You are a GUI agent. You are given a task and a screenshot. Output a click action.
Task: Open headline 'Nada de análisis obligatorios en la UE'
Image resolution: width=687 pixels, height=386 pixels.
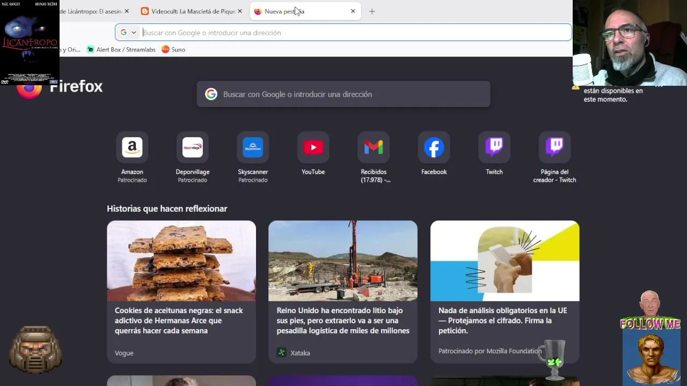coord(503,321)
